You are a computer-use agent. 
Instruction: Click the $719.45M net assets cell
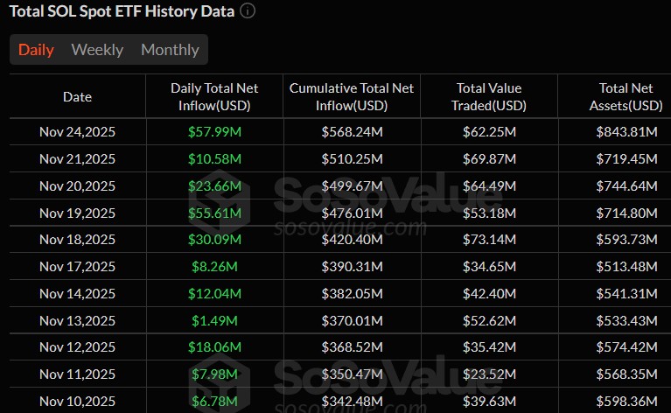point(627,159)
